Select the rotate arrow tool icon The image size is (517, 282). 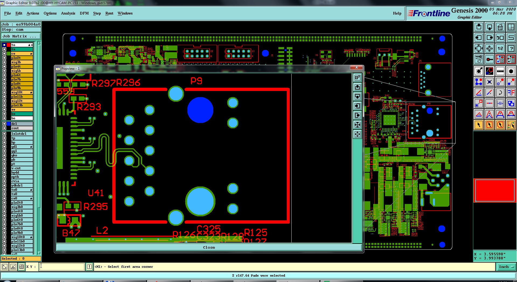[500, 93]
